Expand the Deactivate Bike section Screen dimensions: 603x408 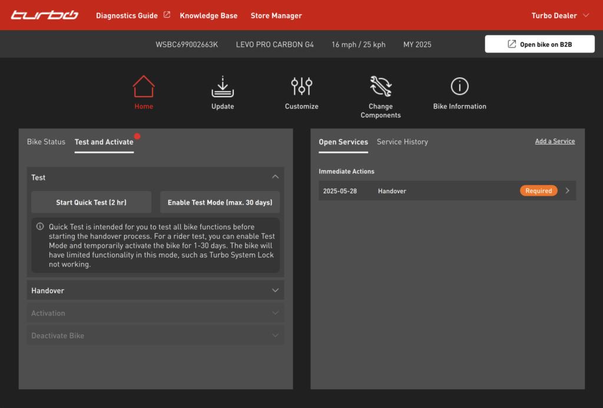tap(275, 335)
